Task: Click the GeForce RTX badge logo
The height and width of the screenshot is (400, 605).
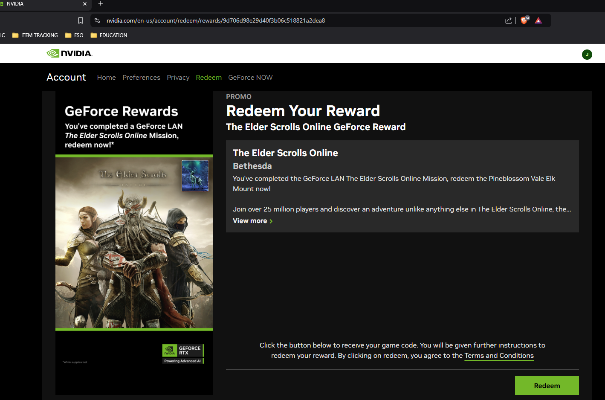Action: [x=183, y=354]
